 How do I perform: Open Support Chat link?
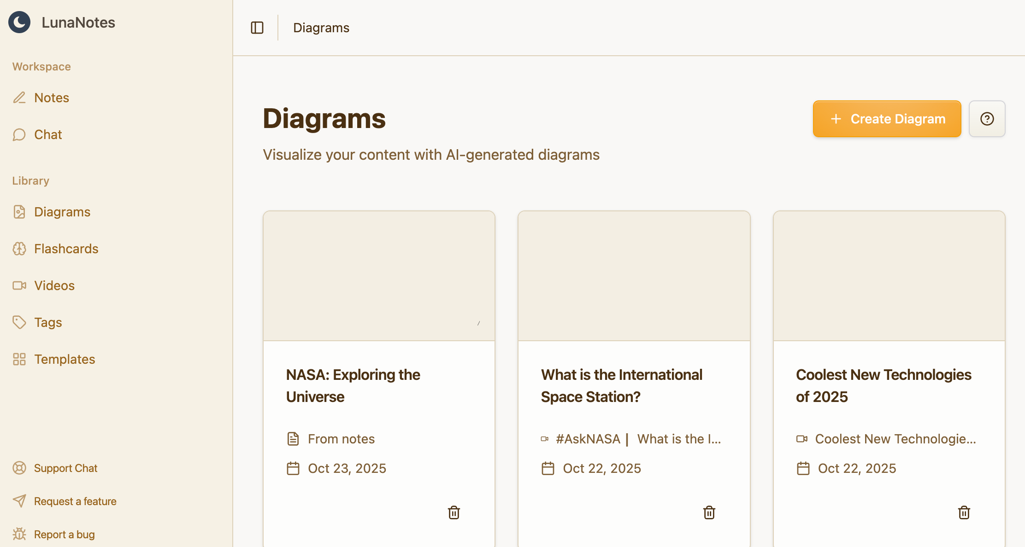65,468
